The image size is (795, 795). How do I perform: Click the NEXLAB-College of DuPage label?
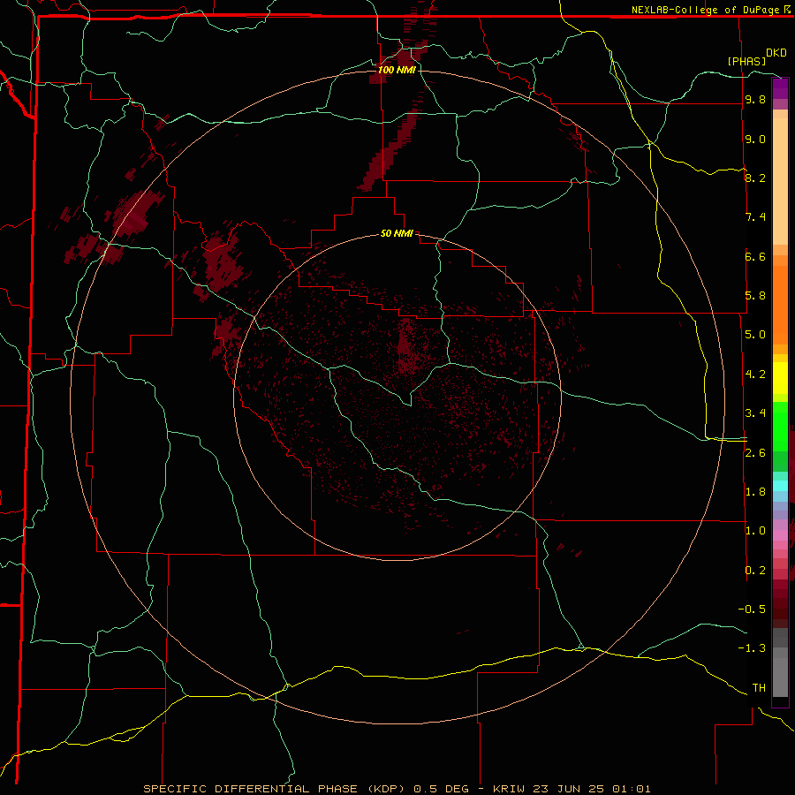(707, 10)
